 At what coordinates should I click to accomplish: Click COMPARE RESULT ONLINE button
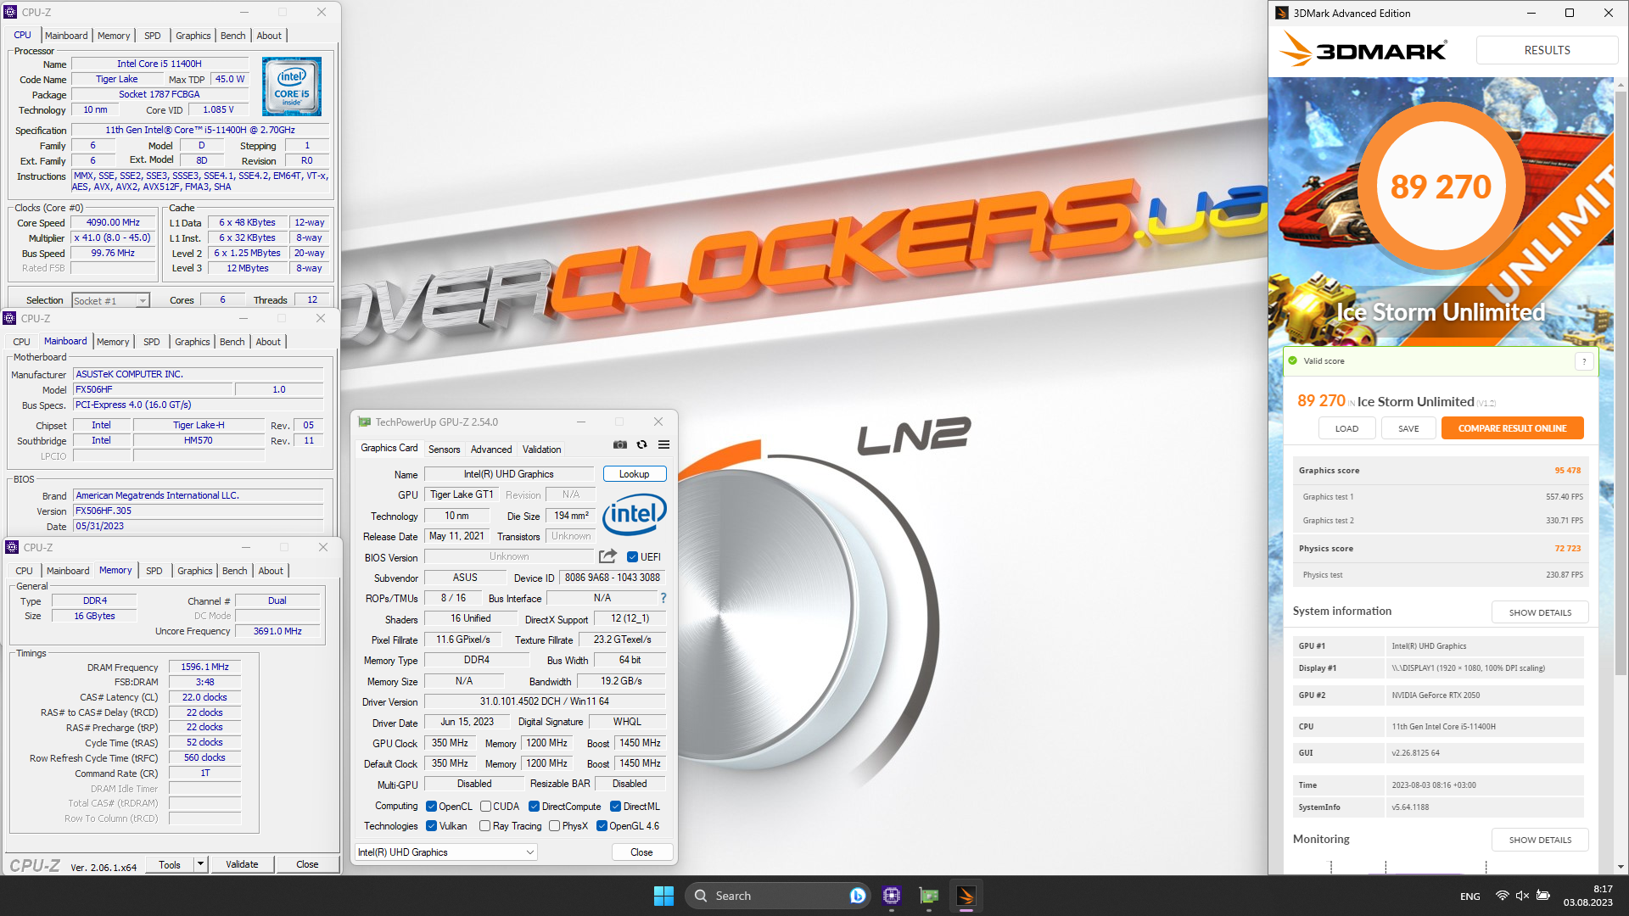(x=1512, y=428)
